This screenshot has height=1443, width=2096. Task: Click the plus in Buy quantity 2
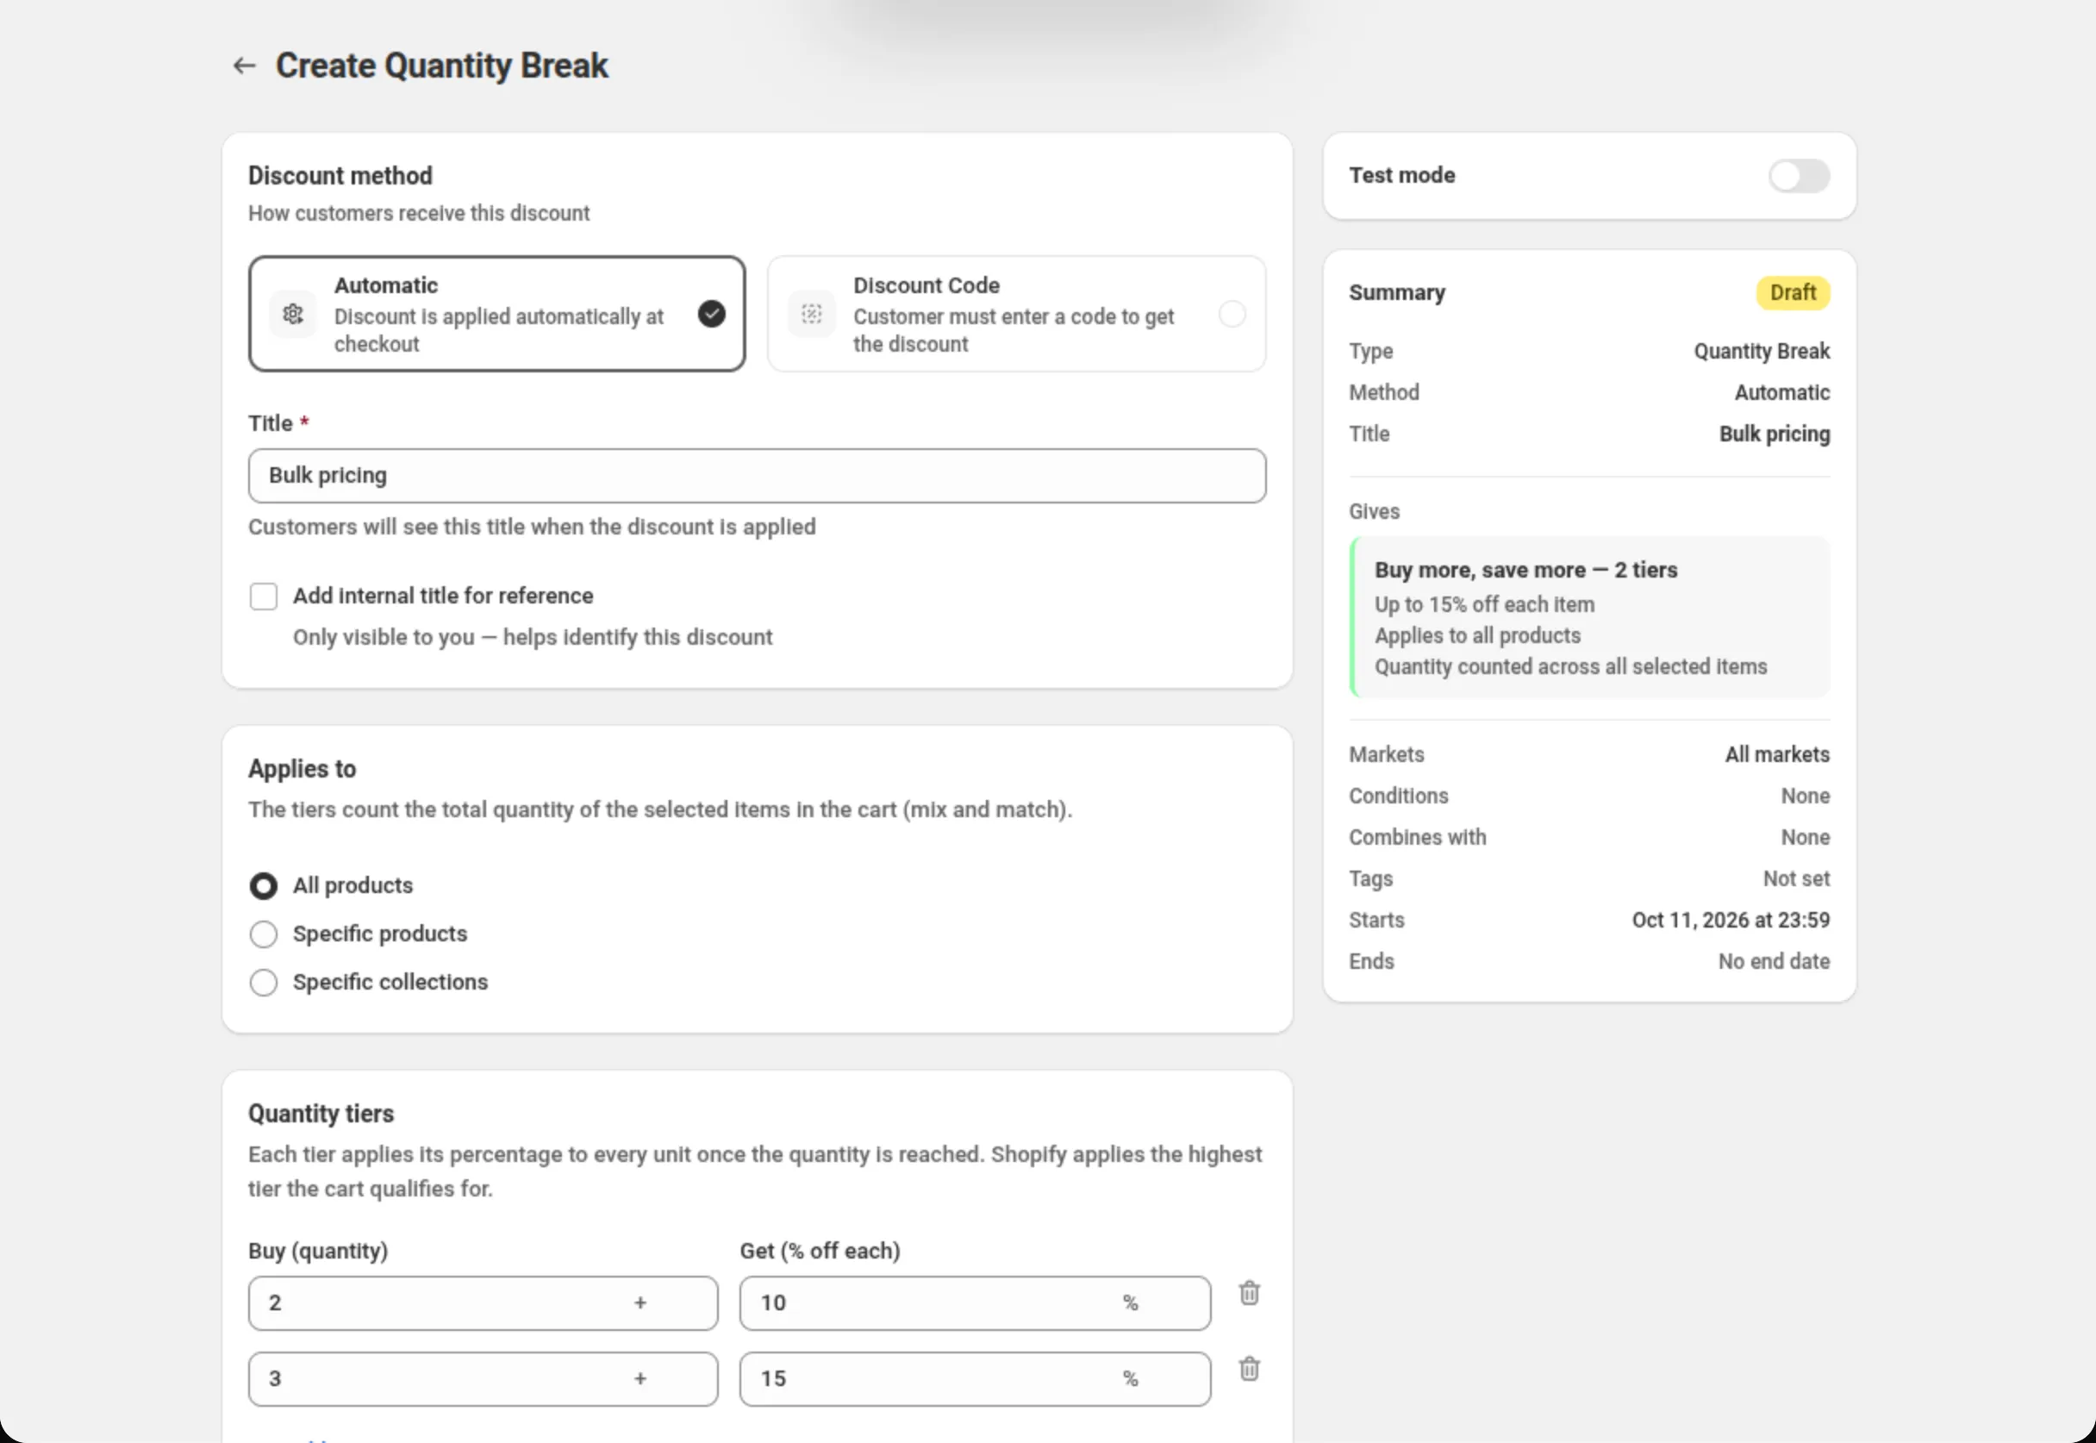(x=639, y=1302)
